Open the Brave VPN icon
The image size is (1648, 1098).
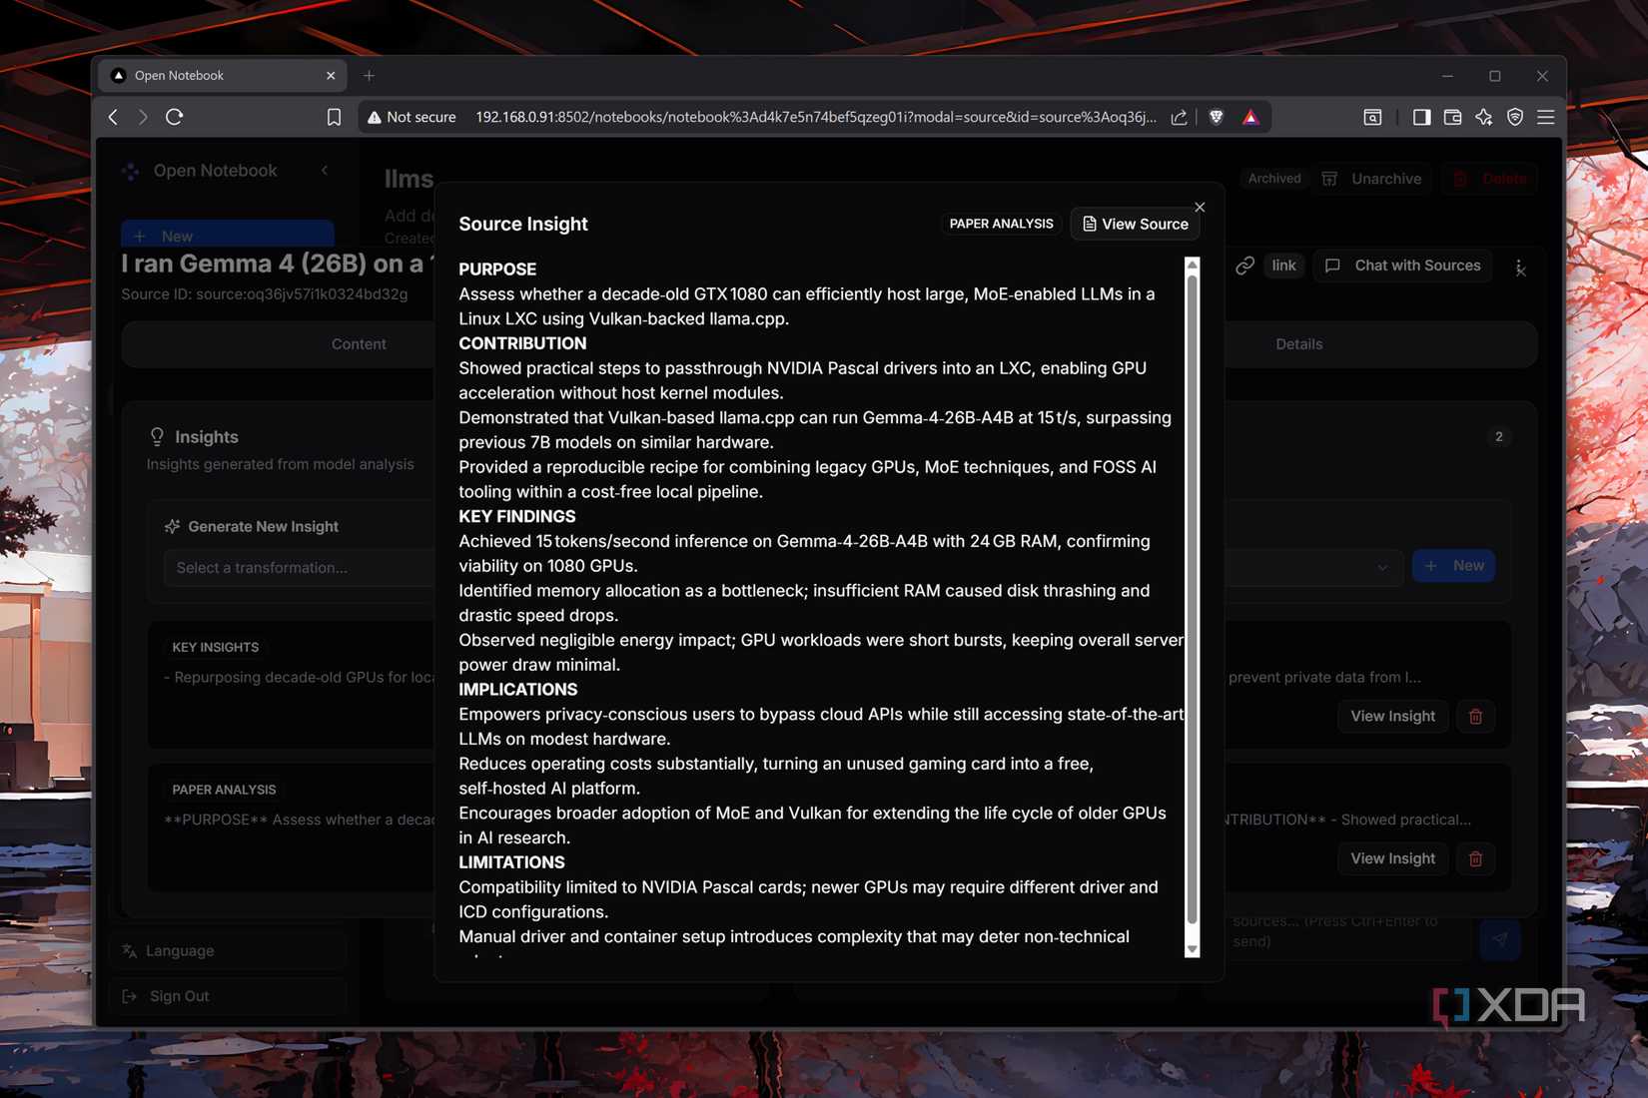[1515, 117]
